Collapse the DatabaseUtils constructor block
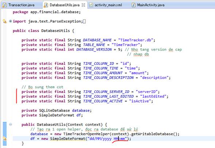Viewport: 215px width, 148px height. (x=11, y=124)
